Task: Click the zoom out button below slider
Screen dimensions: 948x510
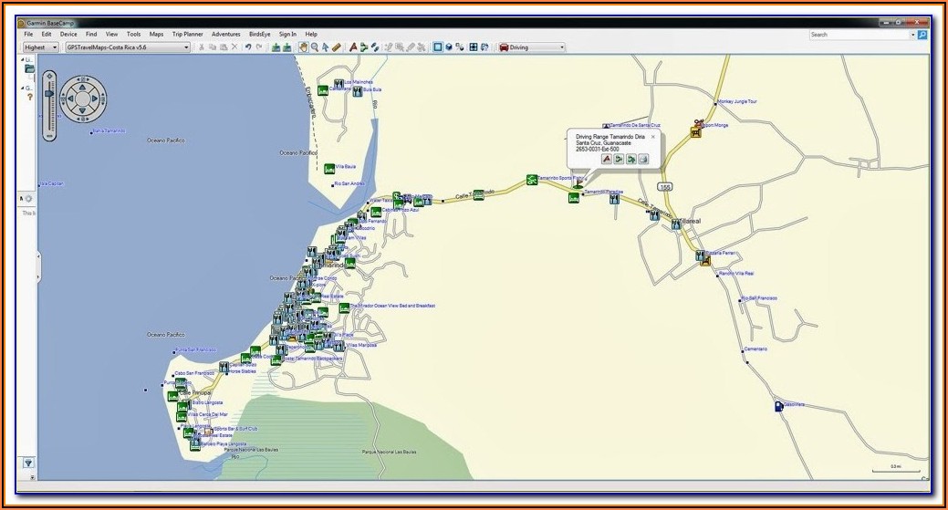Action: (49, 135)
